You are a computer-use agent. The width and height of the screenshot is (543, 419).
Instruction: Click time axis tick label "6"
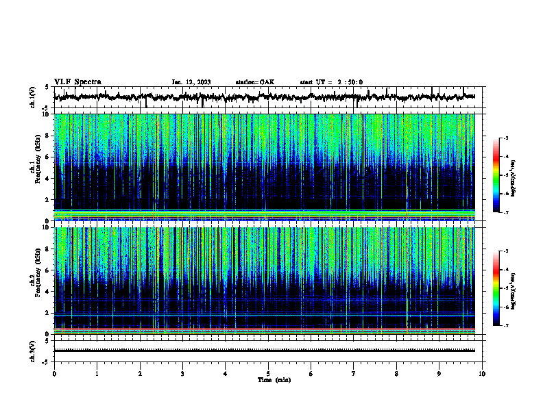pos(311,374)
